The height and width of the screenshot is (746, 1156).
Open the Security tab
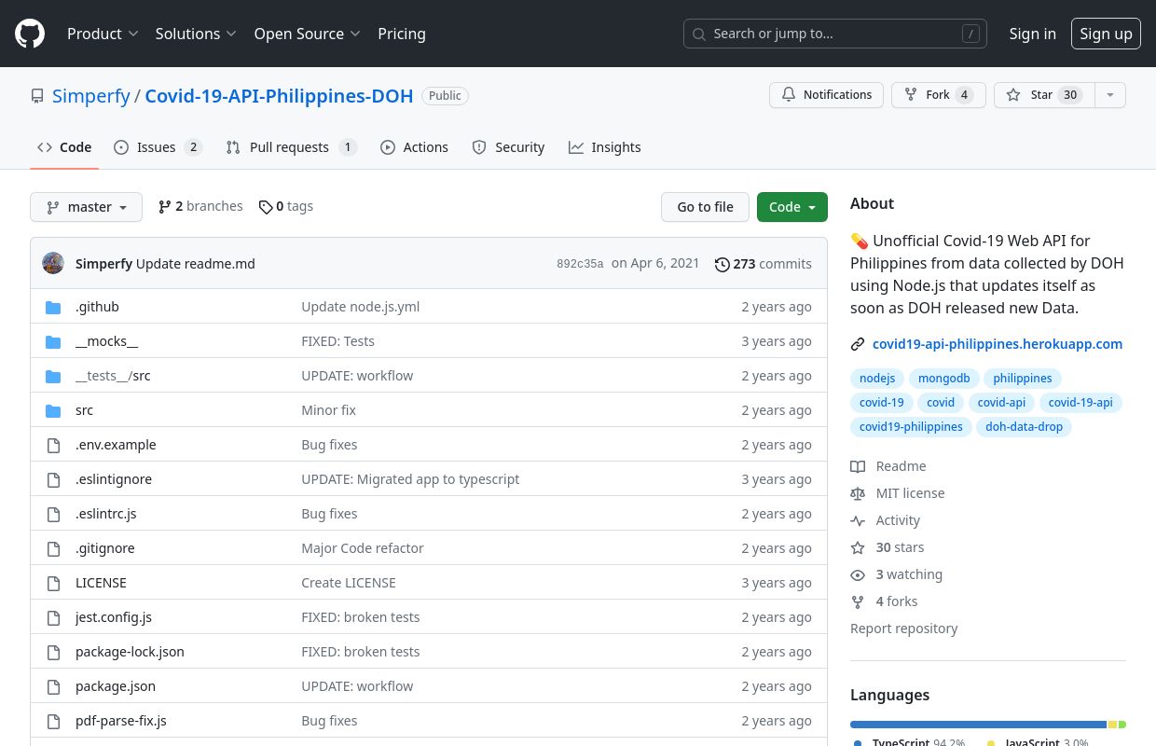coord(508,147)
